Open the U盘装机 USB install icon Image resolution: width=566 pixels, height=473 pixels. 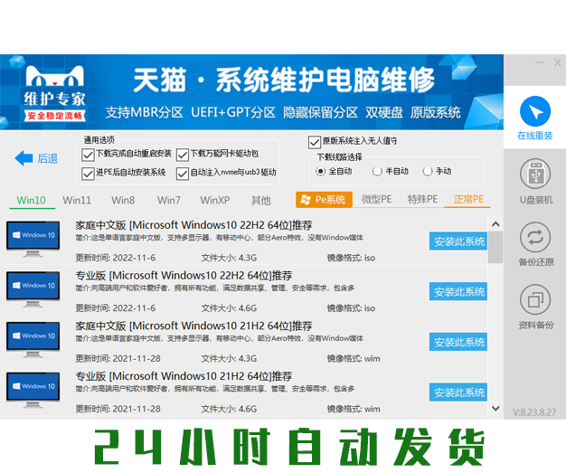[x=535, y=174]
